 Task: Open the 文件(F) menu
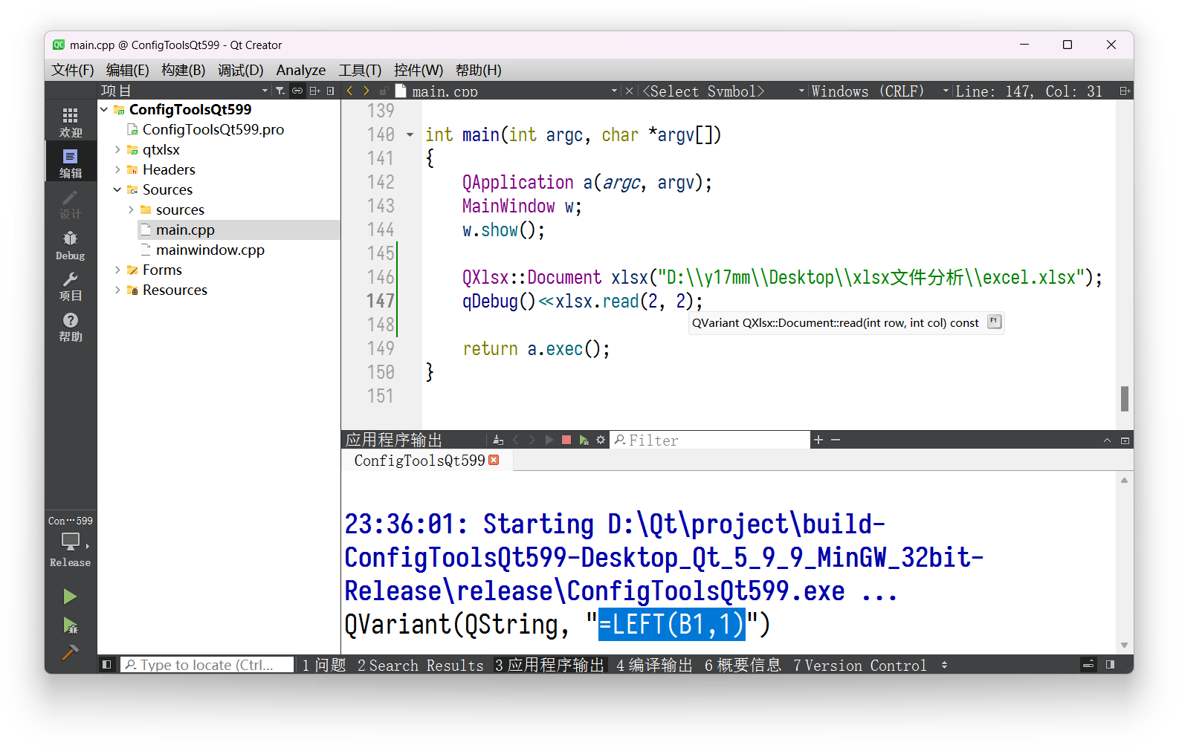point(72,70)
